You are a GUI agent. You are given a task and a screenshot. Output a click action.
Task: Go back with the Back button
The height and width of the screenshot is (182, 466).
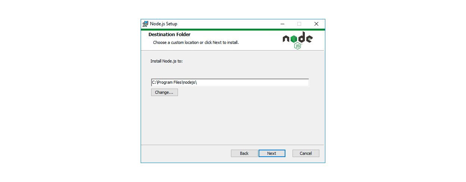[244, 153]
